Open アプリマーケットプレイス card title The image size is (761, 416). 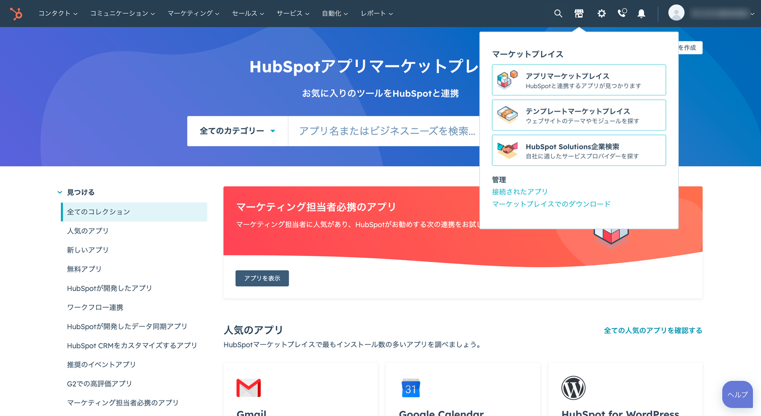pos(567,76)
